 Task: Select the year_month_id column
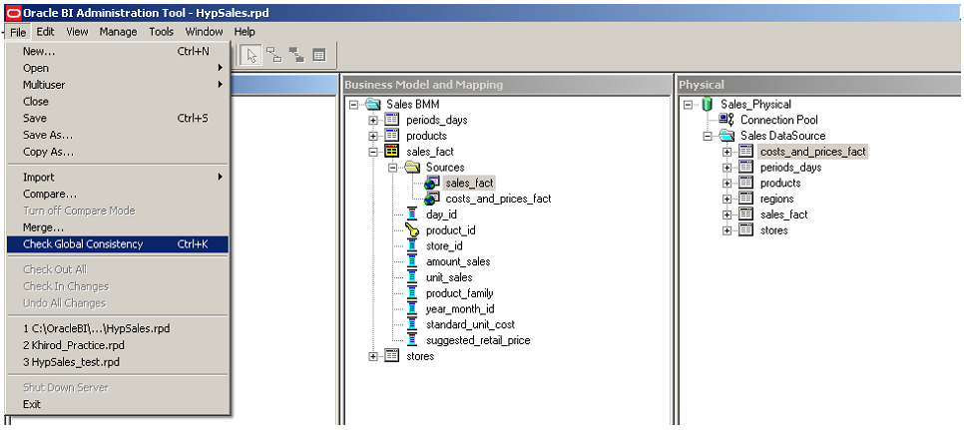460,309
